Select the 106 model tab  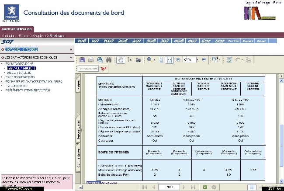point(82,41)
